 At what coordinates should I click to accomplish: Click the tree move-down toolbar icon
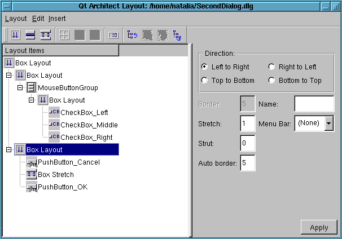(x=178, y=35)
